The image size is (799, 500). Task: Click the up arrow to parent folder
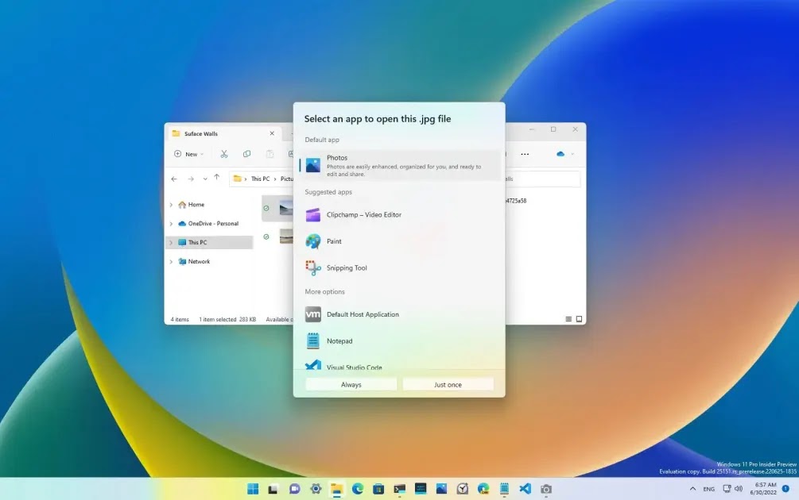tap(216, 178)
